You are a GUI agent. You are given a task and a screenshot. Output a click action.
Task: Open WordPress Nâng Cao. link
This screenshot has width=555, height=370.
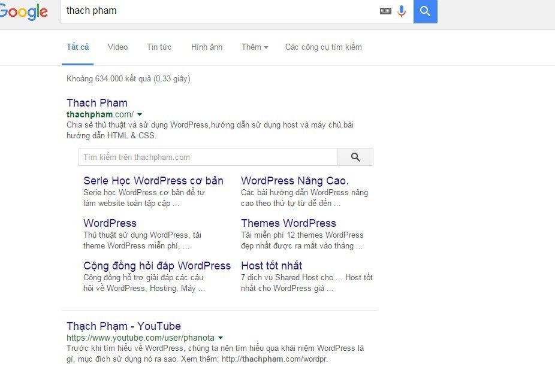pyautogui.click(x=294, y=181)
